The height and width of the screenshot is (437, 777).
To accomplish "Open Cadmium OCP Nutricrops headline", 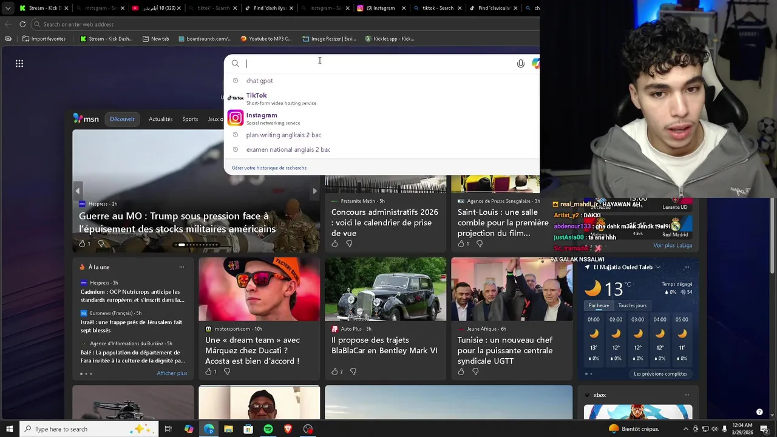I will [132, 296].
